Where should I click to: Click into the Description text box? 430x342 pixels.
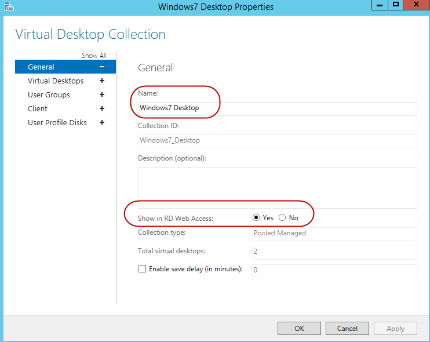[x=277, y=187]
